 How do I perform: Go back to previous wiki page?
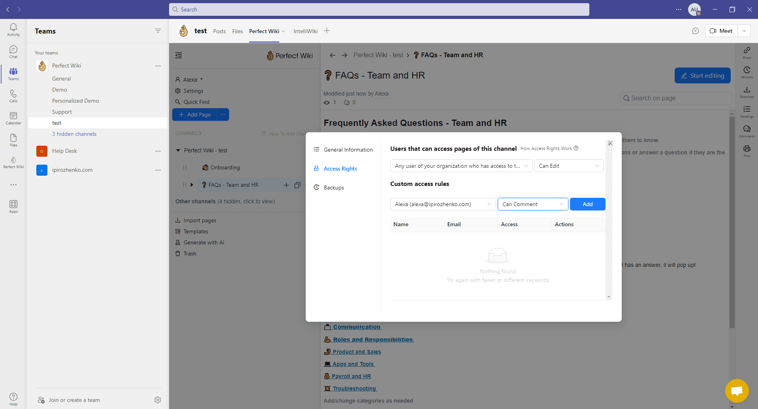point(333,55)
